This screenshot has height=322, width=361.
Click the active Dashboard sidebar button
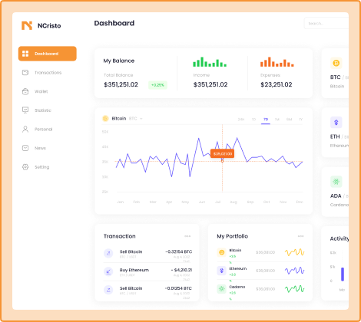coord(48,54)
